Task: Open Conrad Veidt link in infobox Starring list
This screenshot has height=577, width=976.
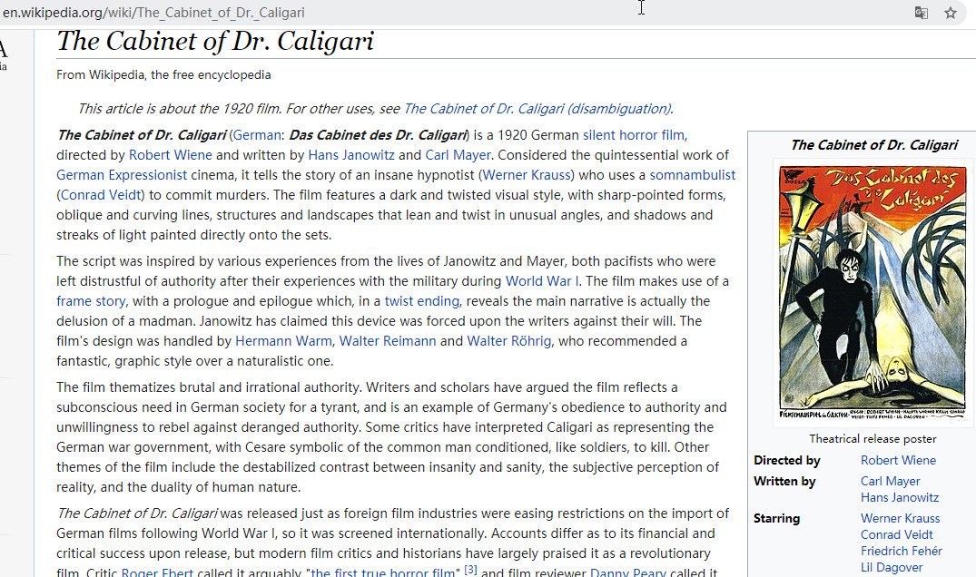Action: click(897, 534)
